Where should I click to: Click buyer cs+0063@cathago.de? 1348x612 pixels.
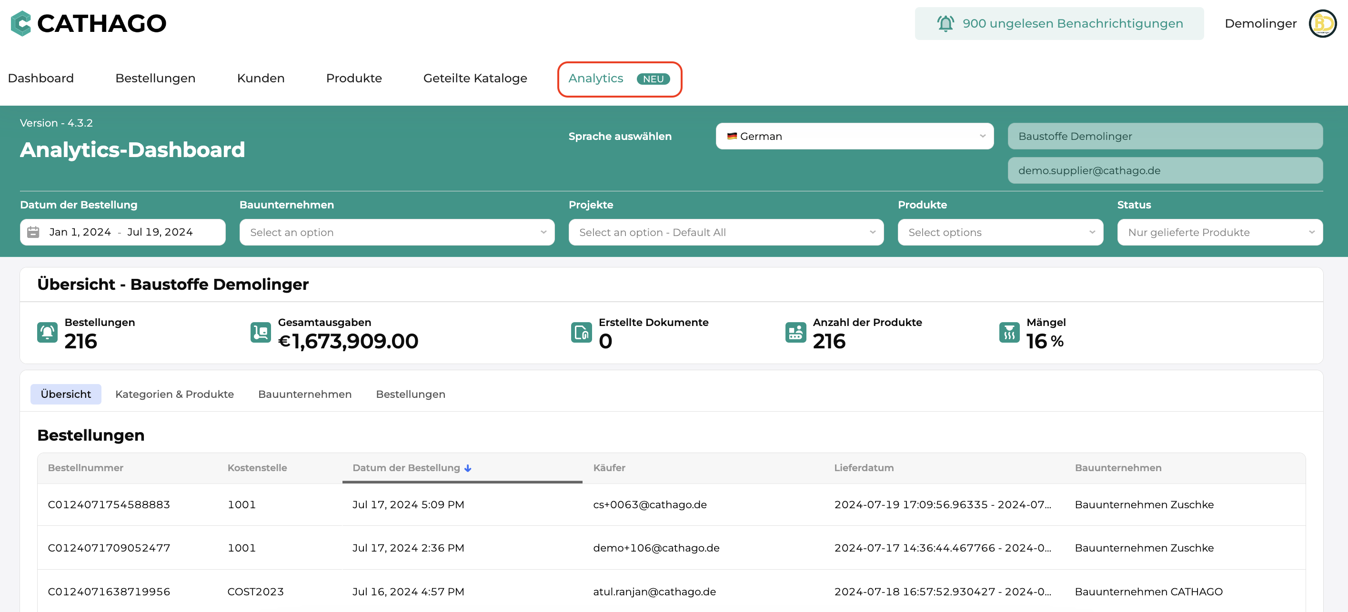(649, 504)
